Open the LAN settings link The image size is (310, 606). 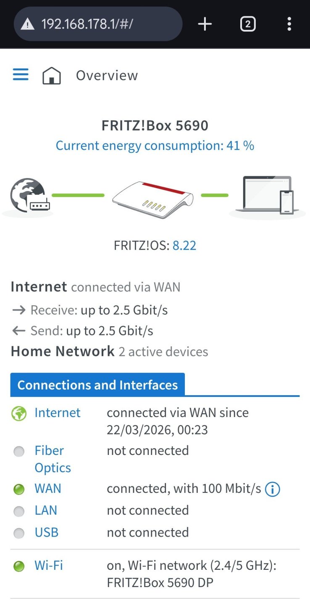pos(46,510)
